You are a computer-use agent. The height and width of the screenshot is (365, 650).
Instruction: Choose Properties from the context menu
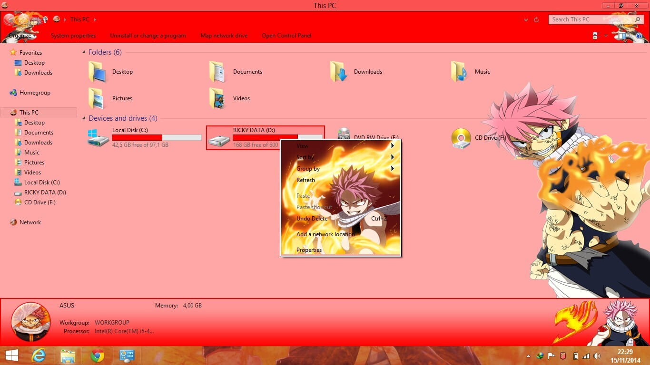309,250
